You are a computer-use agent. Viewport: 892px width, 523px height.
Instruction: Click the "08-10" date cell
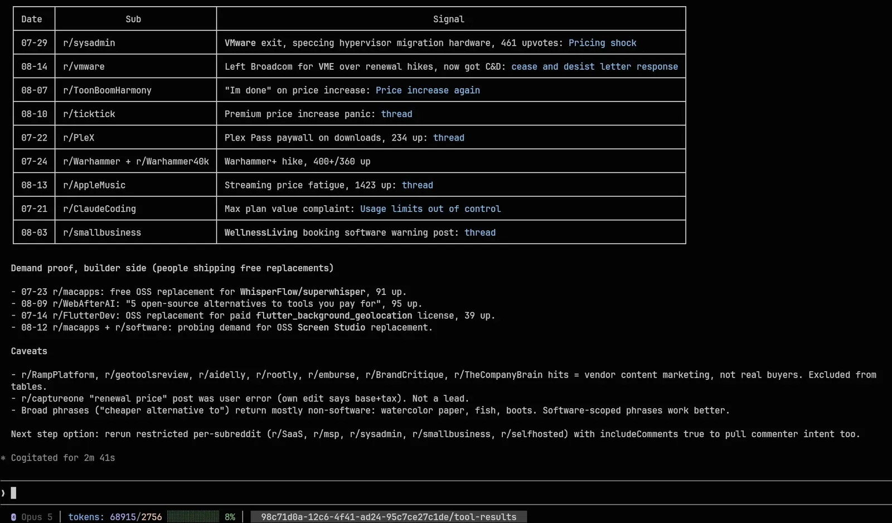point(34,114)
